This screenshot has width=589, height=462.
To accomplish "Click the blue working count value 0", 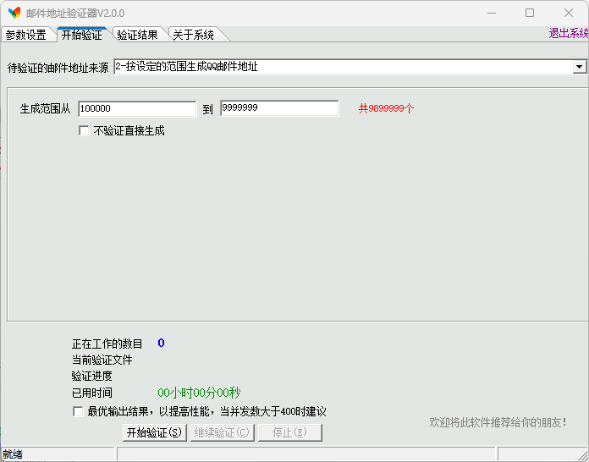I will pos(161,343).
